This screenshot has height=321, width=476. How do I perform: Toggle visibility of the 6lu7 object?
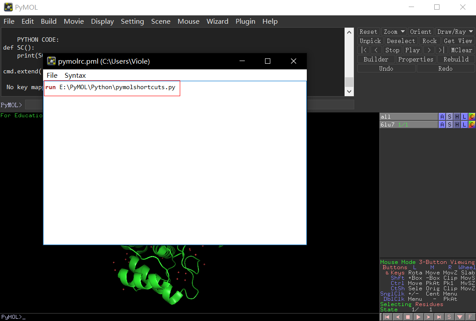pos(409,124)
